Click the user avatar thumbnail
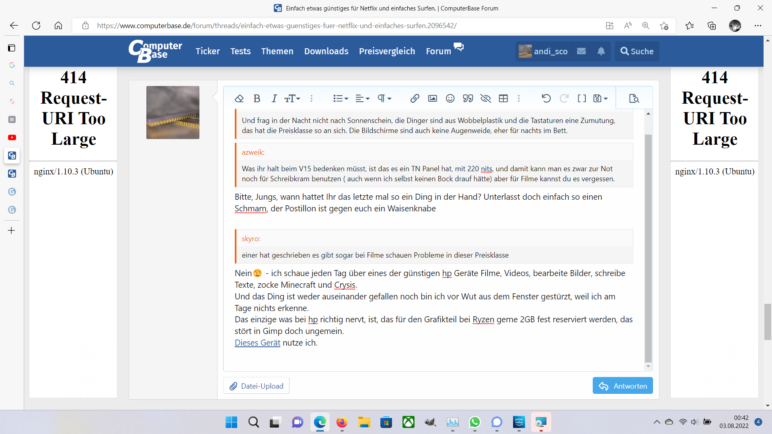 pyautogui.click(x=173, y=113)
